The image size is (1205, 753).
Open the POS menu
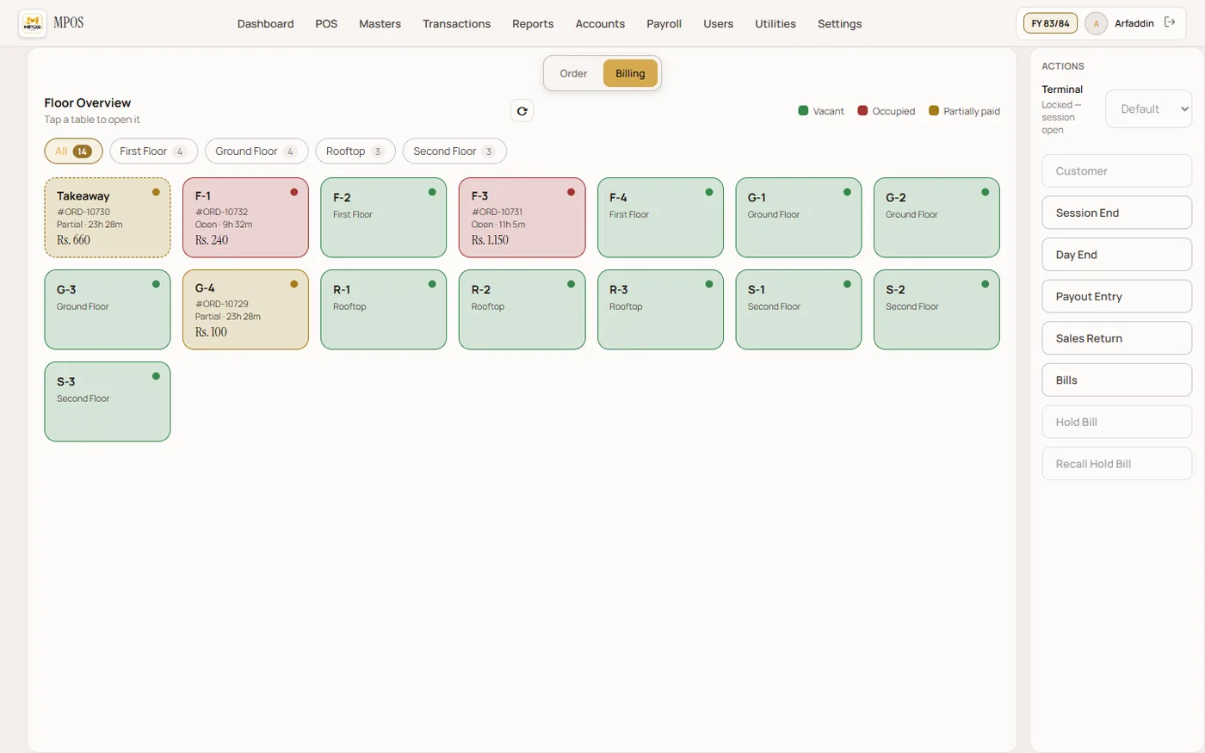326,23
